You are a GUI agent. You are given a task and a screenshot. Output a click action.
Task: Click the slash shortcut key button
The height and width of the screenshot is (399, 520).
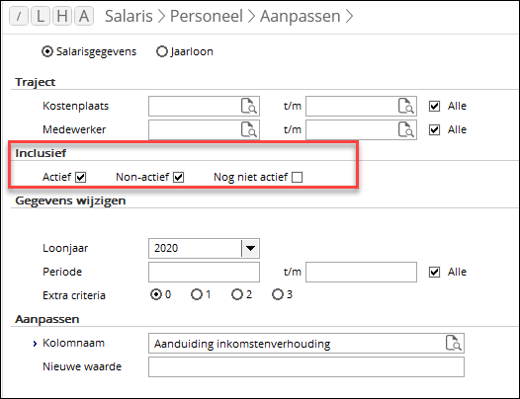[19, 16]
